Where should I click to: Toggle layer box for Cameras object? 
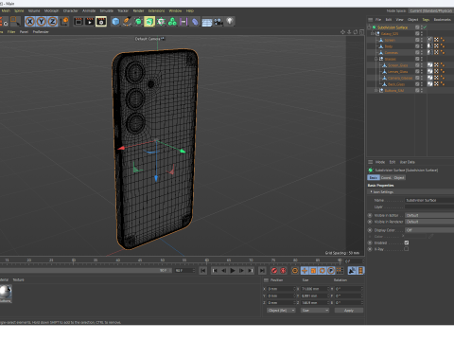pyautogui.click(x=417, y=52)
